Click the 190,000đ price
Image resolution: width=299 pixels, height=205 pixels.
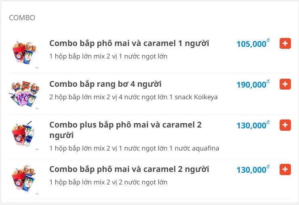point(251,85)
